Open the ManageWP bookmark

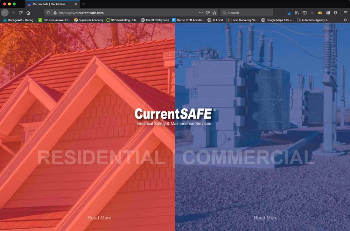(19, 20)
